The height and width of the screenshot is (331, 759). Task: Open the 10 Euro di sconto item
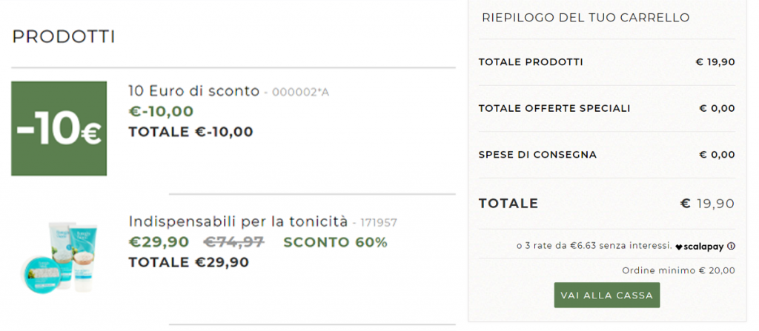coord(193,91)
